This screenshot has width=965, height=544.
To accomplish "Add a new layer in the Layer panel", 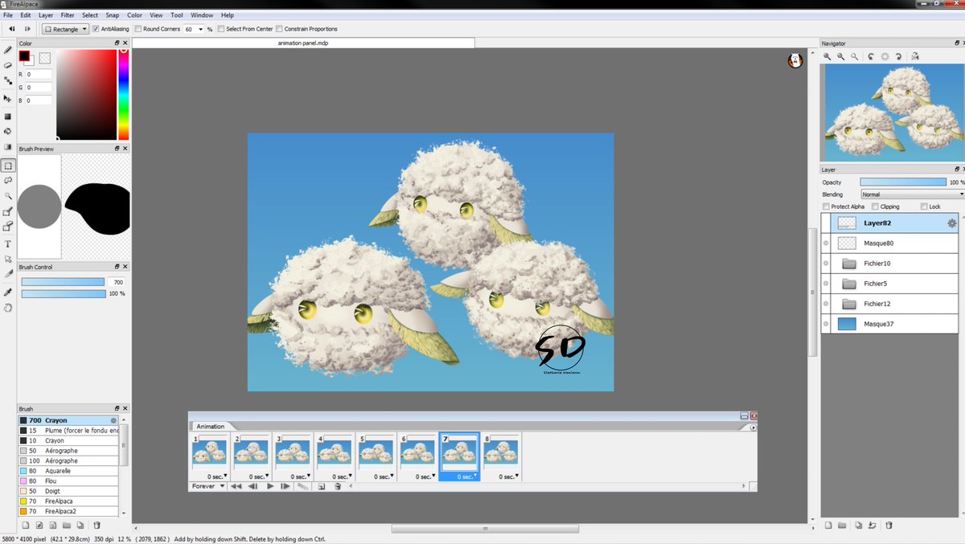I will [827, 526].
